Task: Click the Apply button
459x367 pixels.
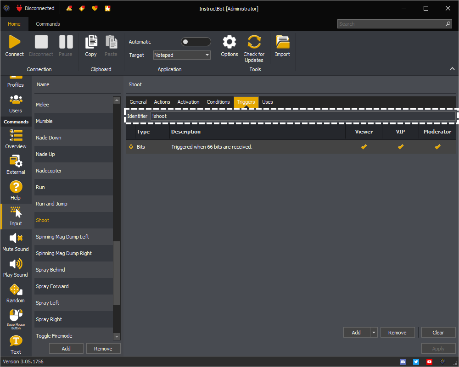Action: (438, 349)
